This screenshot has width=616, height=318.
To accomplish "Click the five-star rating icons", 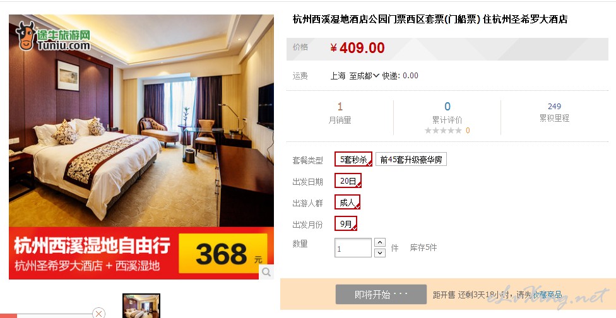I will (443, 131).
